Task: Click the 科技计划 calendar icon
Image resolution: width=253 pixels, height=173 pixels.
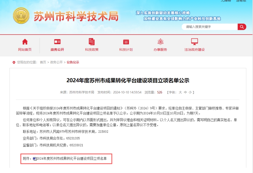Action: pyautogui.click(x=126, y=42)
